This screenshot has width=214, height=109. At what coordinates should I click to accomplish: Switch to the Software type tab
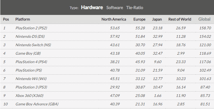coord(115,8)
